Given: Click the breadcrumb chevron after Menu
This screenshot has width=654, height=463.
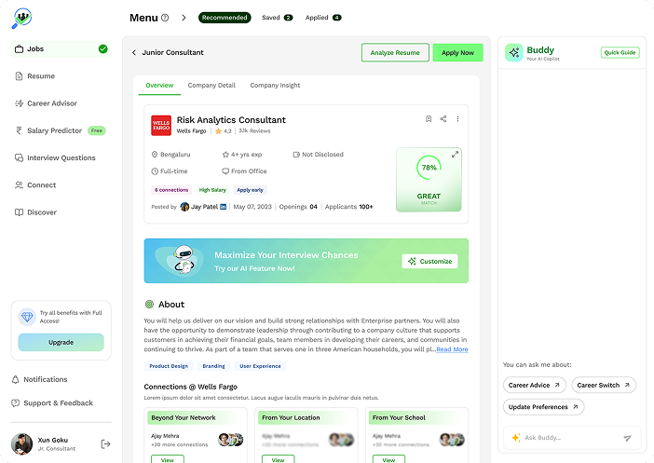Looking at the screenshot, I should click(184, 18).
